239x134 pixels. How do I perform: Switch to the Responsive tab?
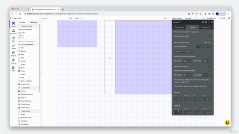[34, 22]
